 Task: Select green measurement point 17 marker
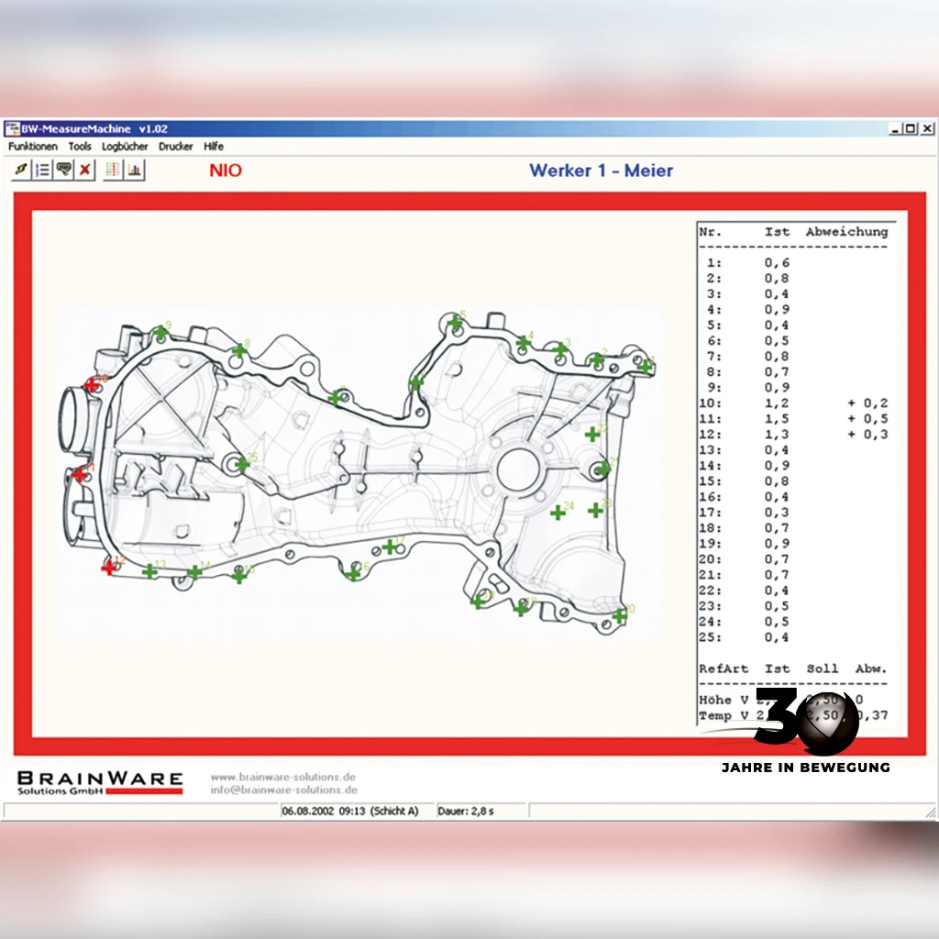[x=390, y=547]
